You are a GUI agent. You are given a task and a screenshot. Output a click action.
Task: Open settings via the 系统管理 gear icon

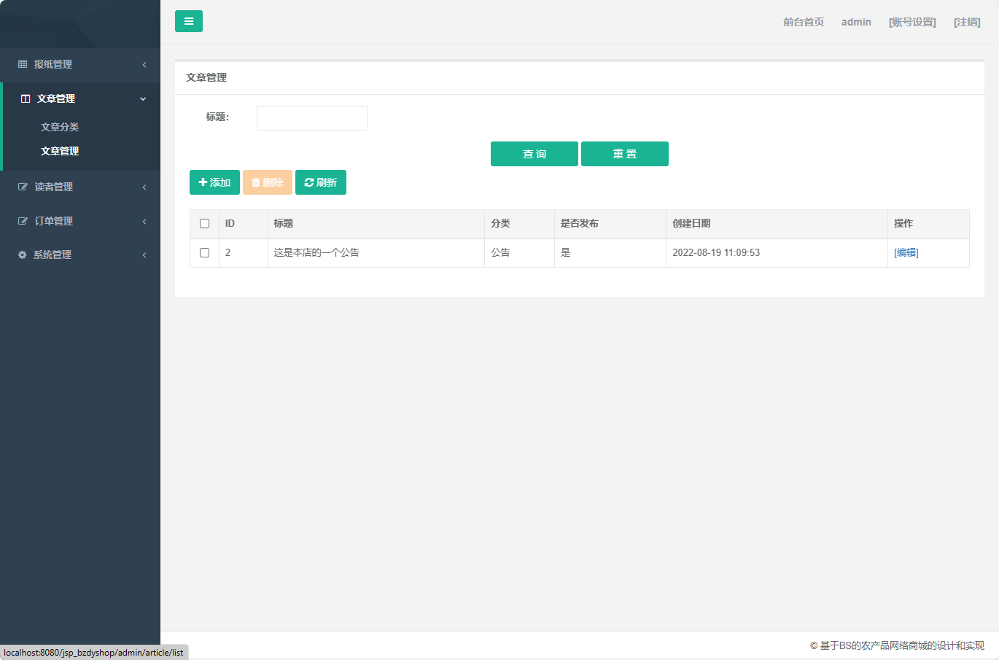pos(22,255)
